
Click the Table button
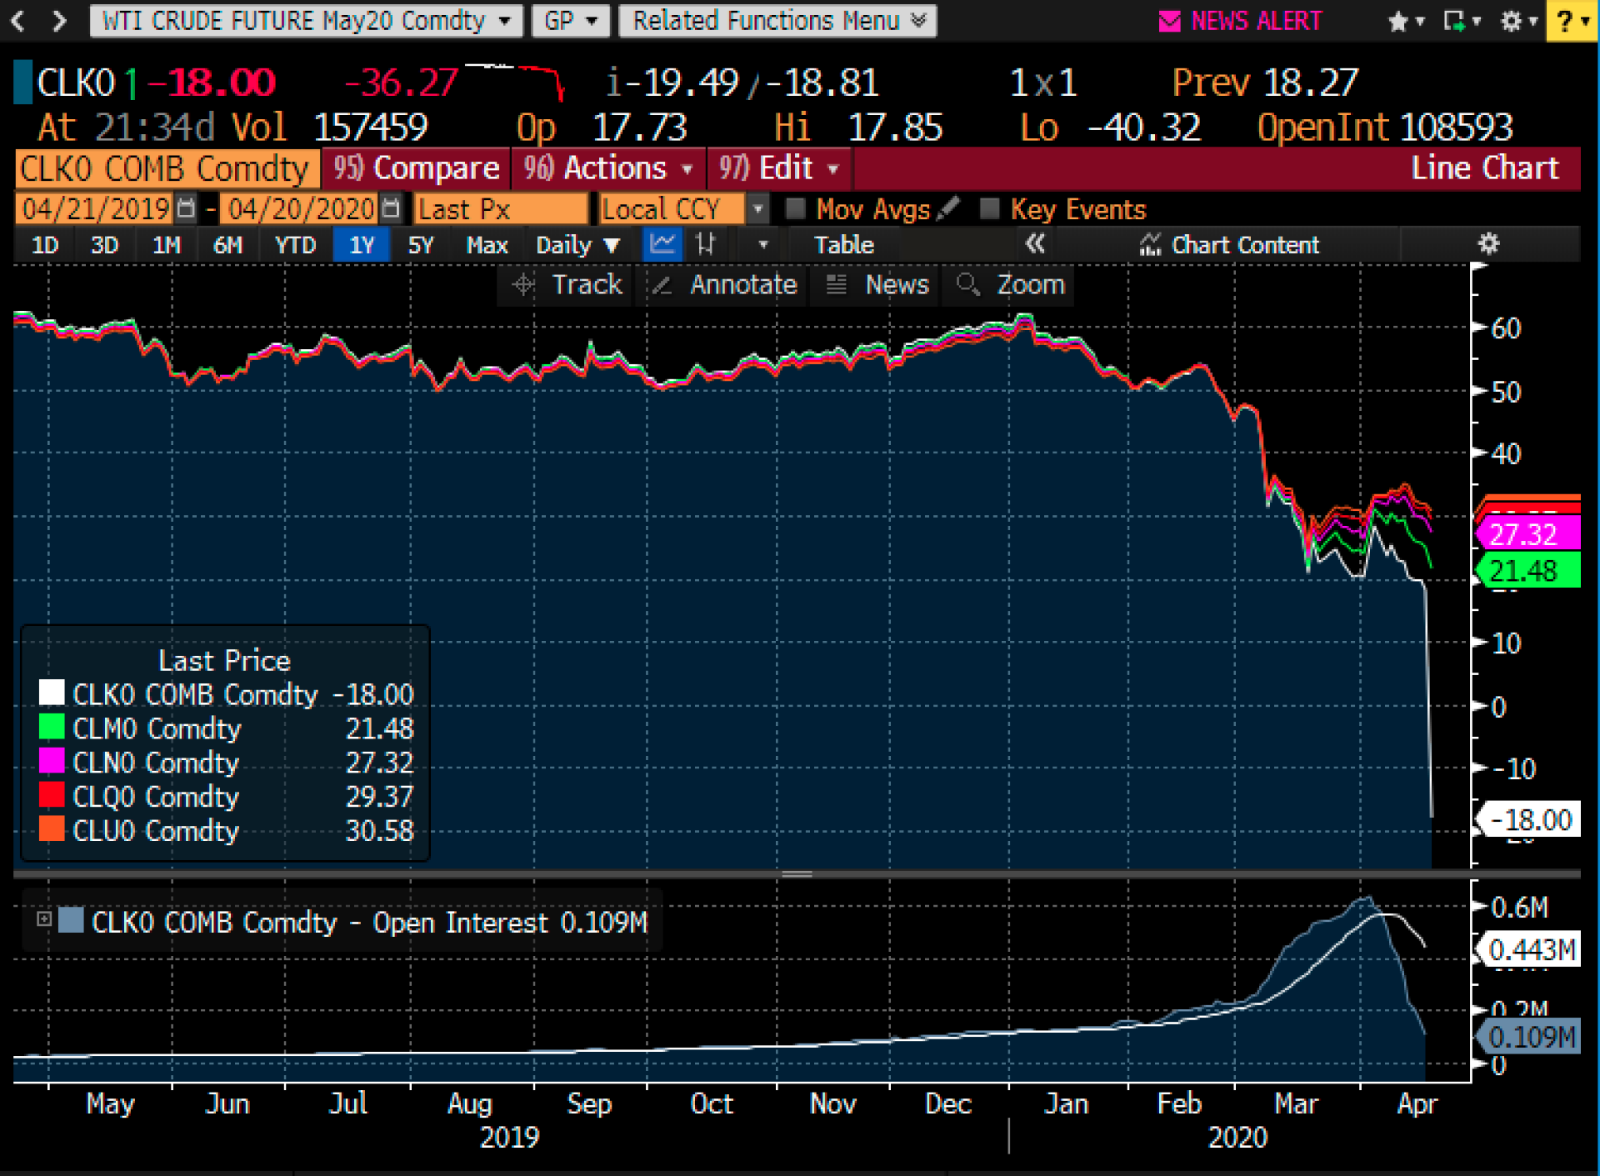pos(843,244)
